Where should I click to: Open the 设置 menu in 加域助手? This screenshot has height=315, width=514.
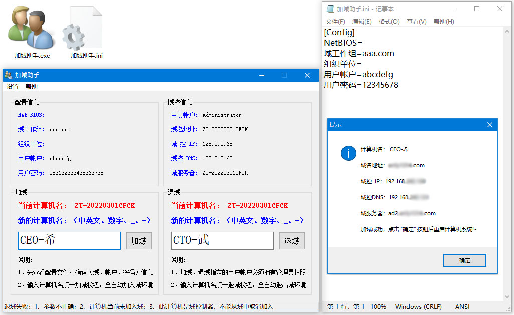click(x=13, y=86)
